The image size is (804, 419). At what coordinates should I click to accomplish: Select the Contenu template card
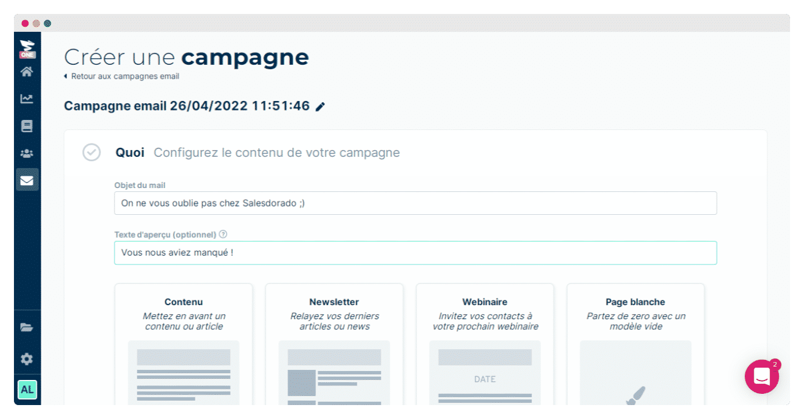tap(184, 344)
